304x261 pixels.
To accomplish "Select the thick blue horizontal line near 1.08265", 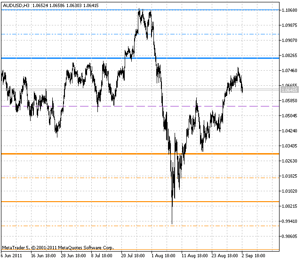I will click(140, 58).
